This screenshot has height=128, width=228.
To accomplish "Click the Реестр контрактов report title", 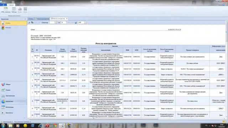I will (106, 43).
